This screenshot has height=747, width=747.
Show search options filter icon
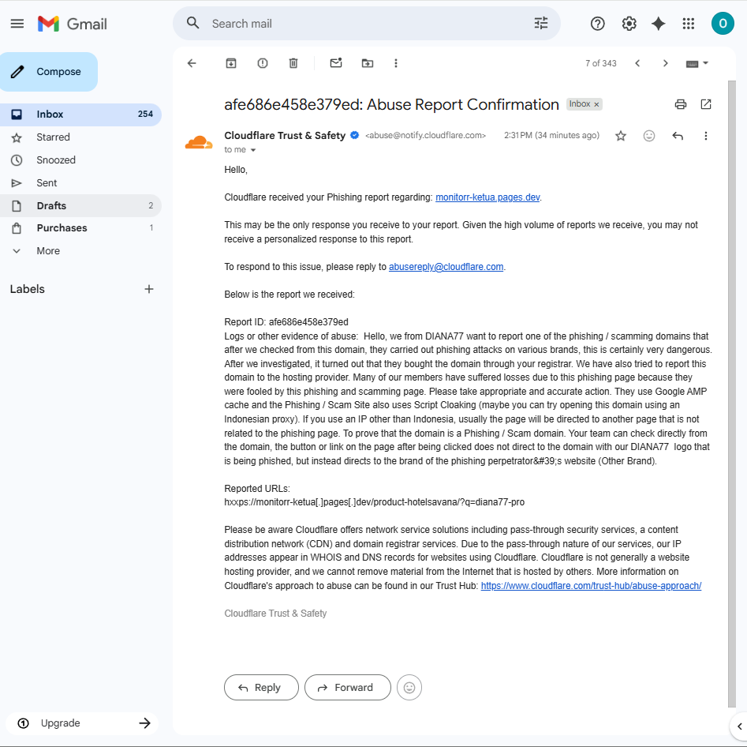(540, 23)
